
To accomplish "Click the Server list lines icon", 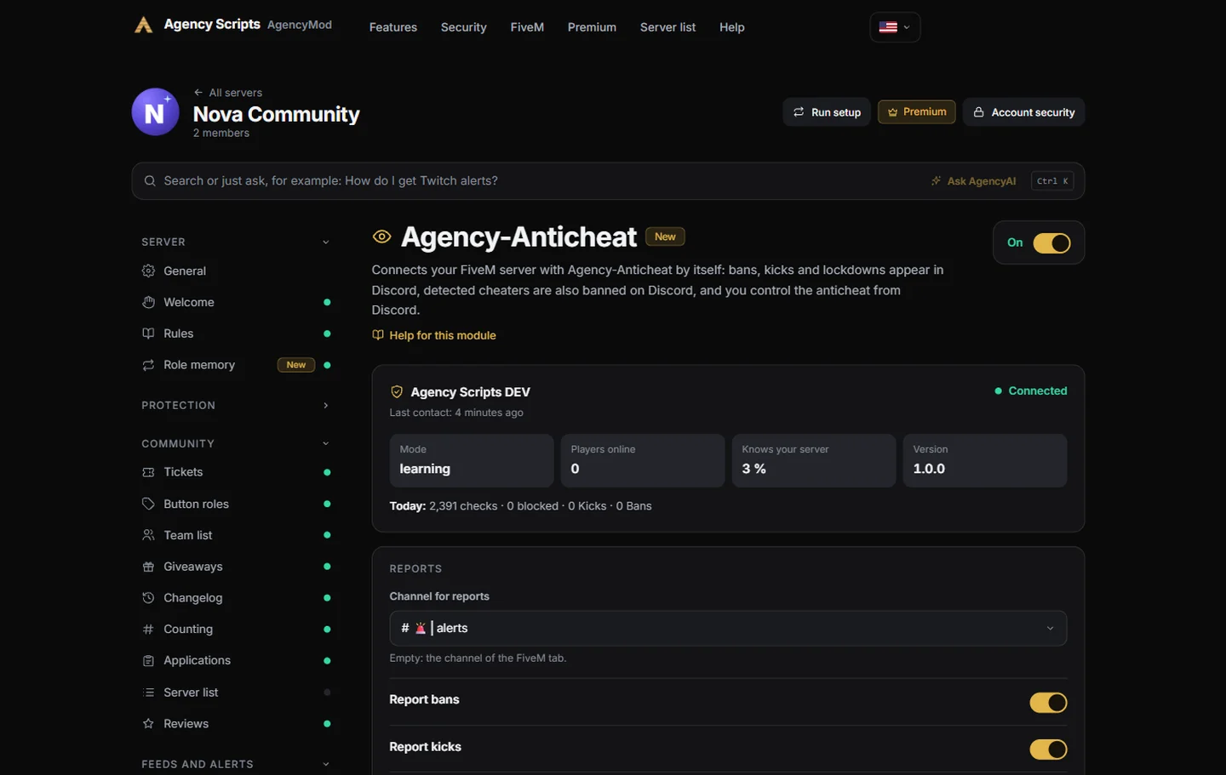I will click(148, 692).
